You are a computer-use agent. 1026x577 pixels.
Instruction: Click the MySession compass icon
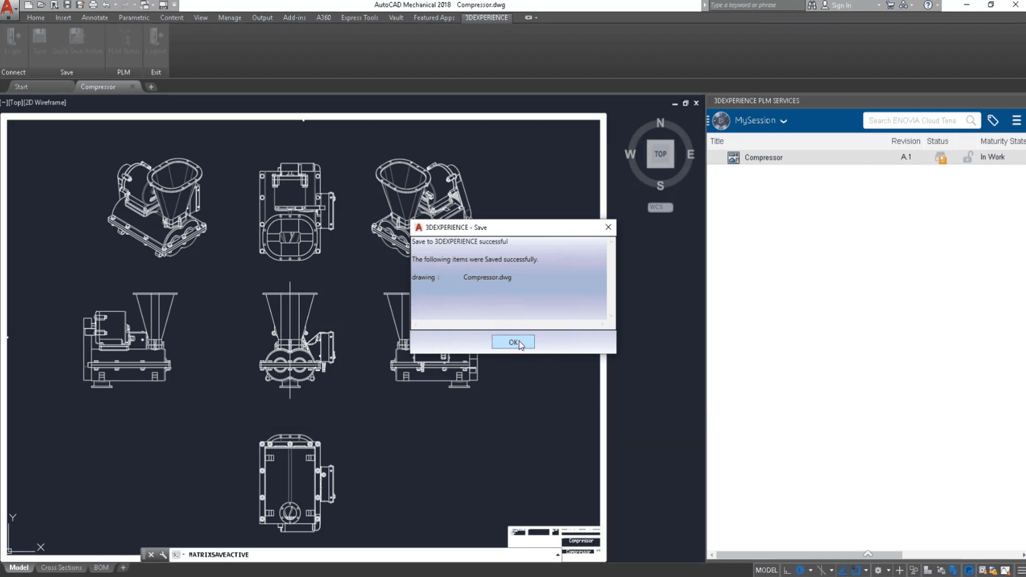point(721,121)
